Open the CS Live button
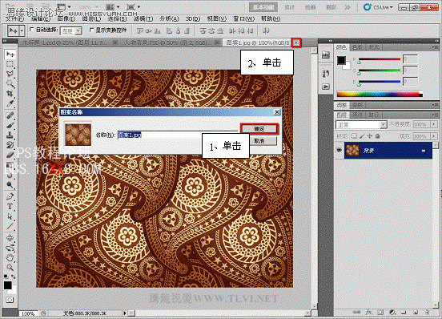The width and height of the screenshot is (442, 319). coord(378,7)
